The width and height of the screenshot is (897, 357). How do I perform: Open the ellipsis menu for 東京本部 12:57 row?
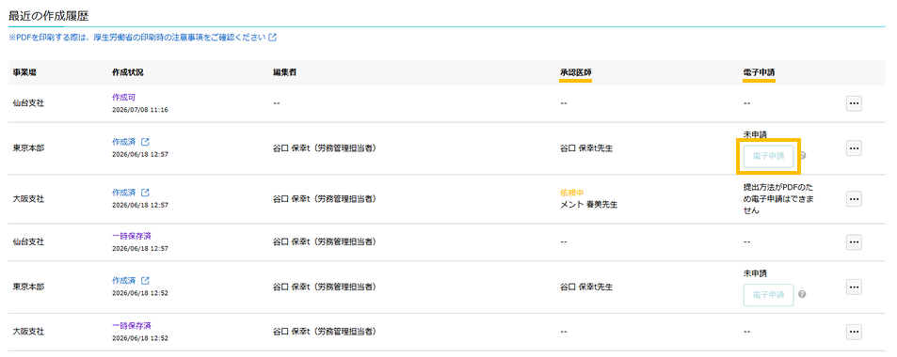tap(854, 147)
